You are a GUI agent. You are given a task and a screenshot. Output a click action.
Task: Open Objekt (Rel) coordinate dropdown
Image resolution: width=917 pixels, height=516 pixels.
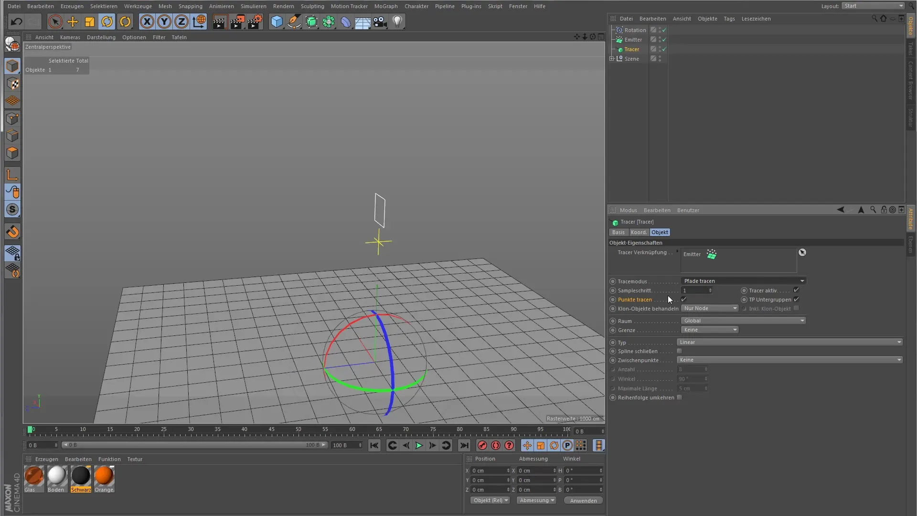click(490, 500)
